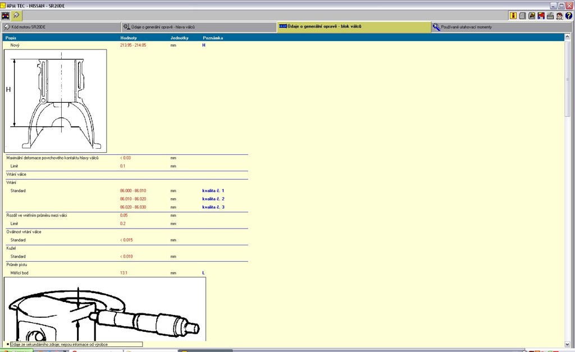Click the piston micrometer measurement image
Viewport: 575px width, 352px height.
pos(105,309)
